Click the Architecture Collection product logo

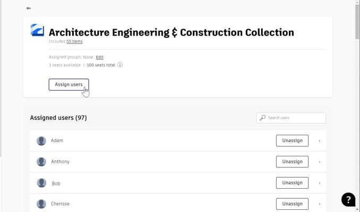(x=37, y=30)
